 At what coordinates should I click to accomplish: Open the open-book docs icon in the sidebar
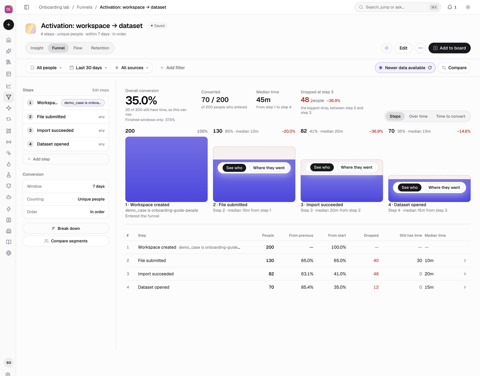(9, 242)
